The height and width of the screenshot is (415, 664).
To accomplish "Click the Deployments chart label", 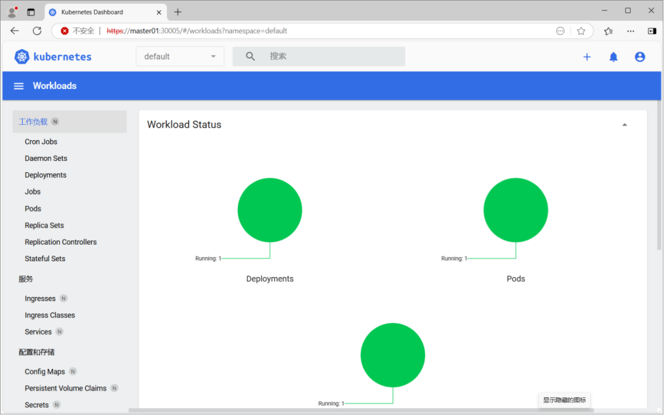I will (x=270, y=279).
